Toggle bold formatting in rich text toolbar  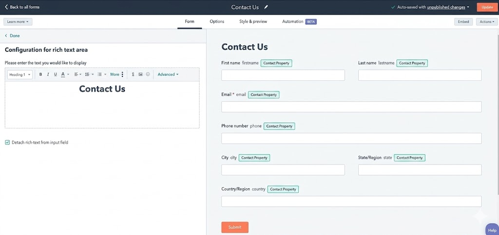41,74
